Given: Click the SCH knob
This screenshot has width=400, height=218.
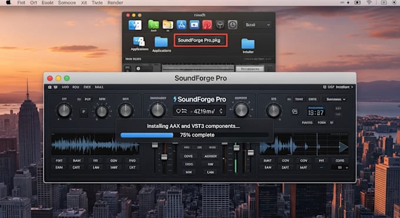Looking at the screenshot, I should click(x=125, y=110).
